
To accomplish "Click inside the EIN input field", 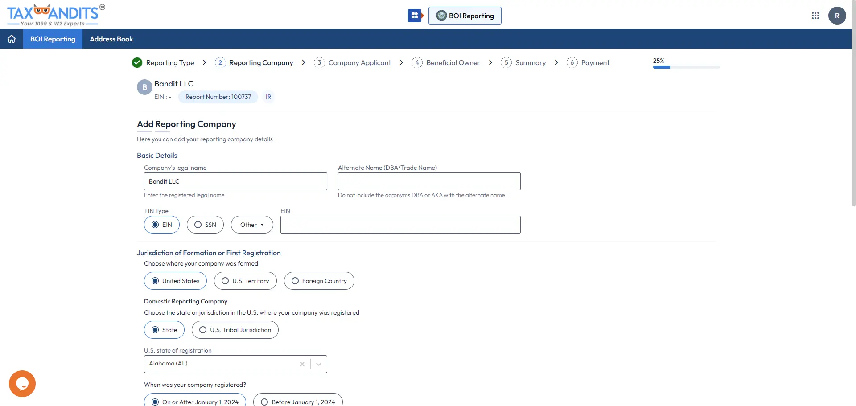I will click(400, 225).
